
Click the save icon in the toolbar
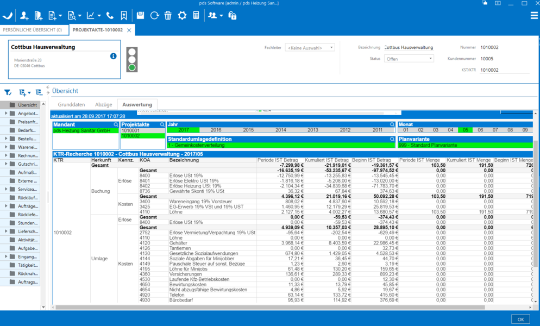coord(140,15)
